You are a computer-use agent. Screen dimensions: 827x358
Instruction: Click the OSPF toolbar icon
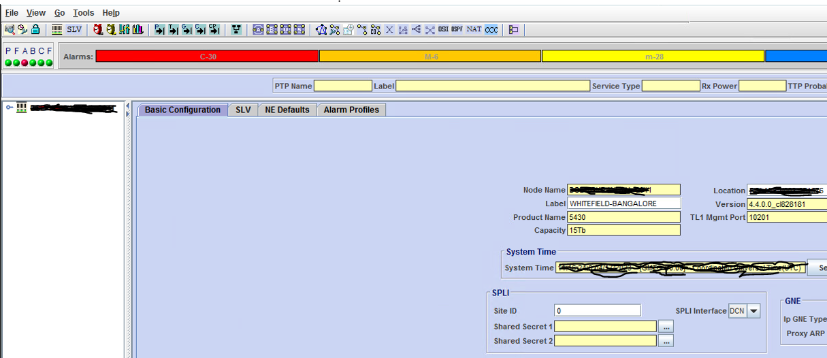tap(457, 29)
